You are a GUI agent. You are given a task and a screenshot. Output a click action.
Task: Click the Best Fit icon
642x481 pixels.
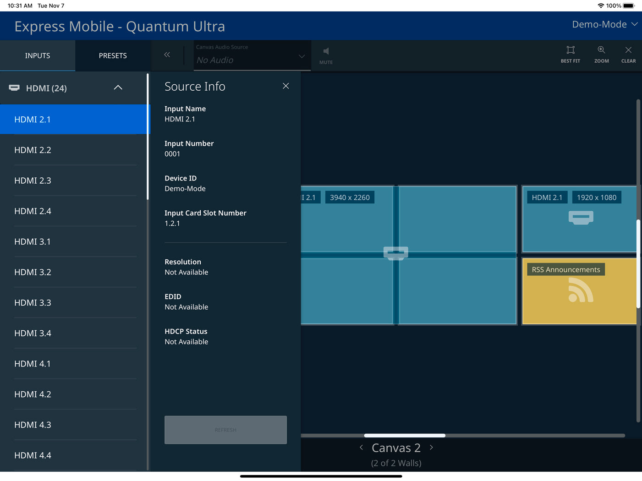click(571, 50)
